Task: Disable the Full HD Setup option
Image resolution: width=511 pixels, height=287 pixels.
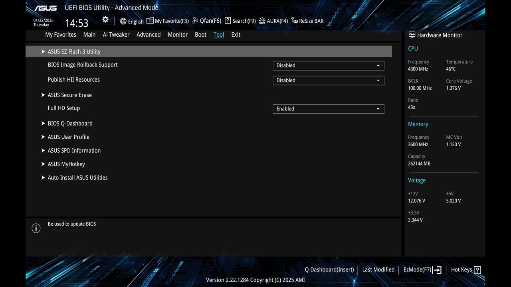Action: point(328,109)
